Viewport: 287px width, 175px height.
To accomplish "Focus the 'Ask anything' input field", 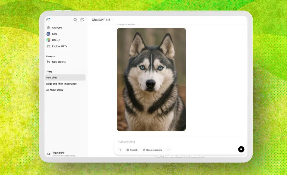I will tap(180, 142).
